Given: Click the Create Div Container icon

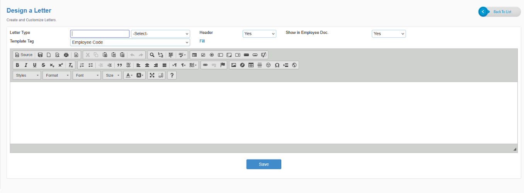Looking at the screenshot, I should (128, 65).
